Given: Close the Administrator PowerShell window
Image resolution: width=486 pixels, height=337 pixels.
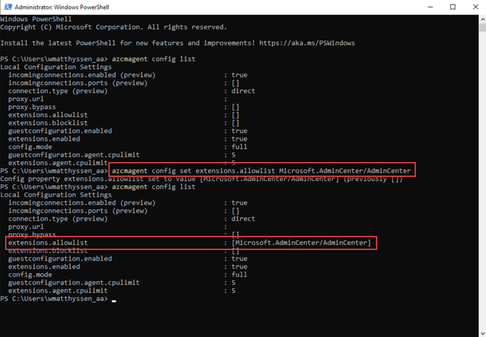Looking at the screenshot, I should [x=474, y=7].
